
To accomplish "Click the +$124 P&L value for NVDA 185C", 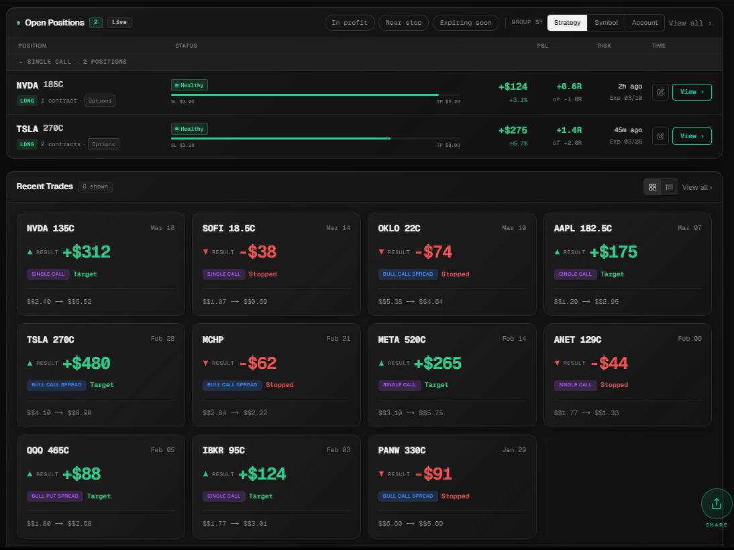I will pos(513,87).
